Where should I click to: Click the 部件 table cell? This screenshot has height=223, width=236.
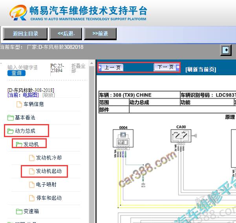pyautogui.click(x=114, y=110)
